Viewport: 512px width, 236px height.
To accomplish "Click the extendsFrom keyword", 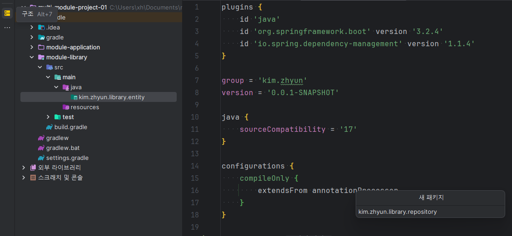I will point(282,190).
